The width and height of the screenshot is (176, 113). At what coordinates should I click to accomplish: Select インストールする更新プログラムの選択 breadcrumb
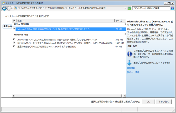pyautogui.click(x=87, y=8)
